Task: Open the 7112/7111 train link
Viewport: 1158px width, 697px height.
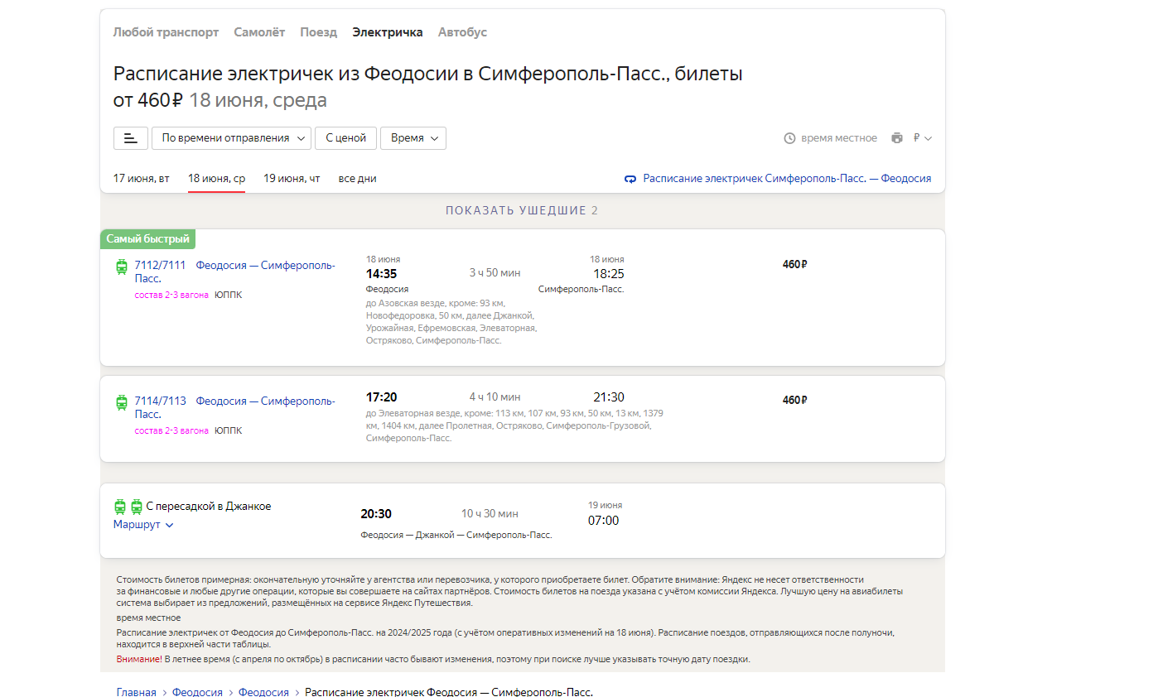Action: tap(160, 266)
